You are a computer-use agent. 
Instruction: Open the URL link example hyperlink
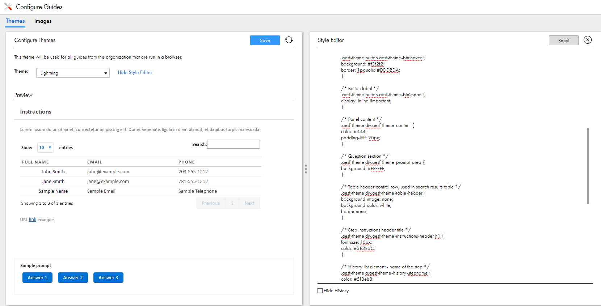click(33, 220)
